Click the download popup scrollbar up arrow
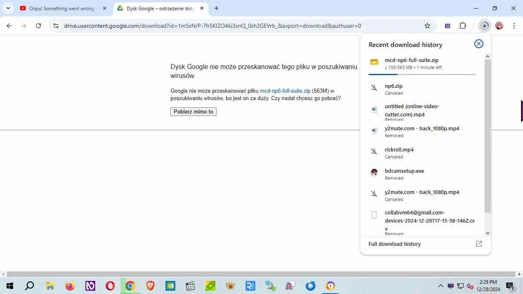523x294 pixels. 487,56
